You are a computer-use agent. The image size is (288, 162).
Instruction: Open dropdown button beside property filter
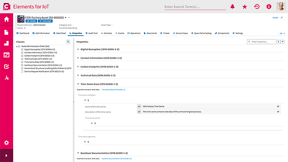coord(283,42)
